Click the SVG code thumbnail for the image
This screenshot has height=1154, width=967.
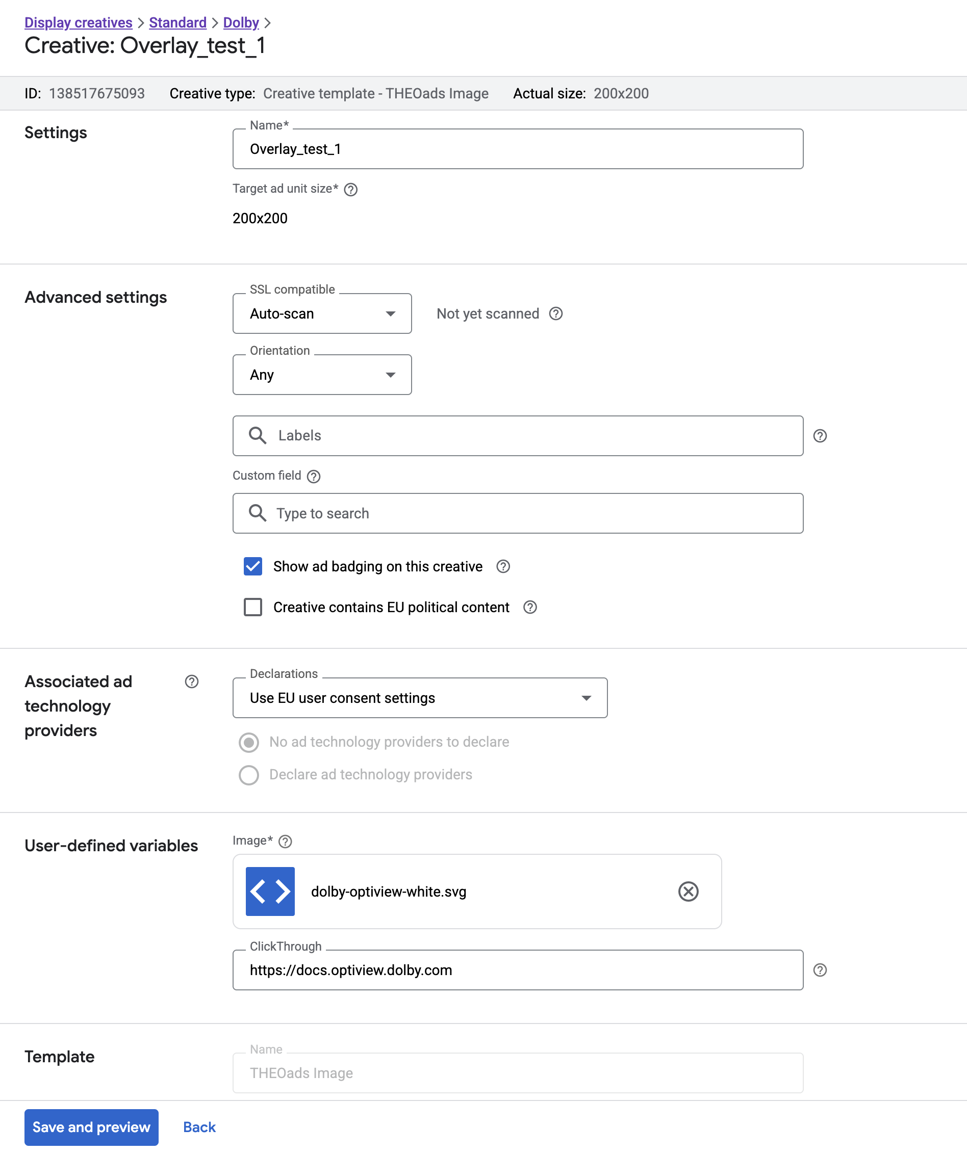pos(270,892)
